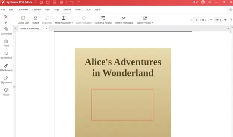Click the Print icon in title bar
The height and width of the screenshot is (137, 233).
[62, 2]
